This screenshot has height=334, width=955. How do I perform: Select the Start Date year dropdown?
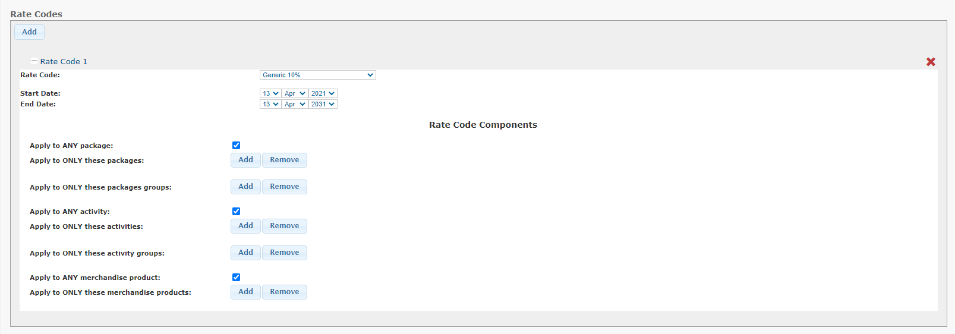323,93
